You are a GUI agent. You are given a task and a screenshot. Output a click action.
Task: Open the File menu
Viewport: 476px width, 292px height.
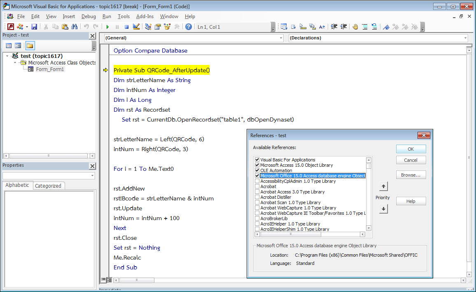tap(21, 16)
